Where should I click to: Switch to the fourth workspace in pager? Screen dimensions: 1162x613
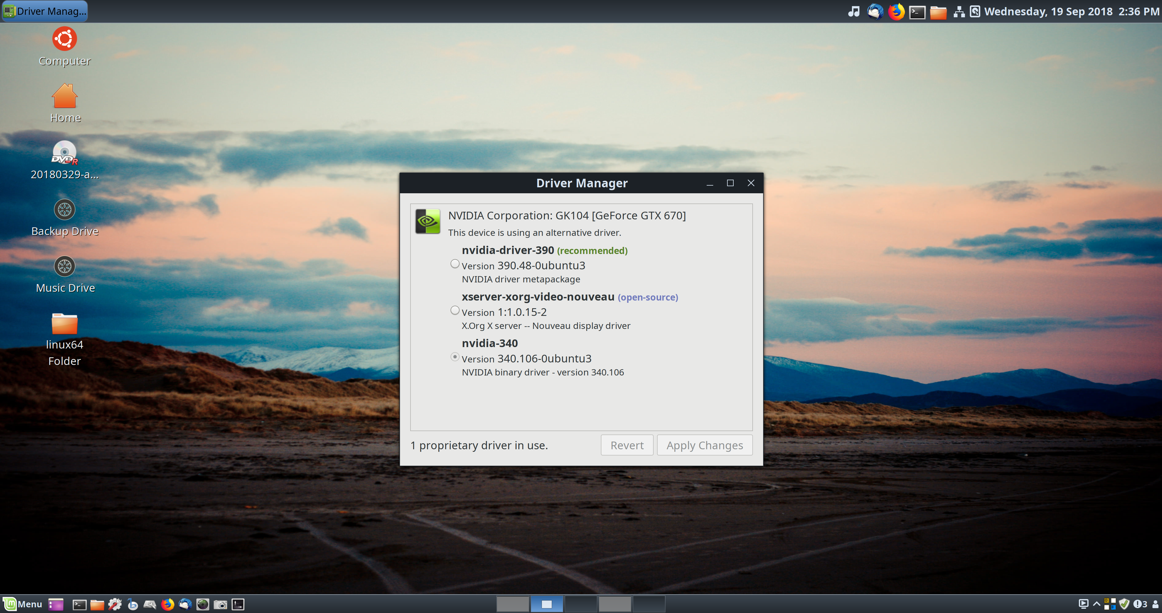tap(614, 604)
